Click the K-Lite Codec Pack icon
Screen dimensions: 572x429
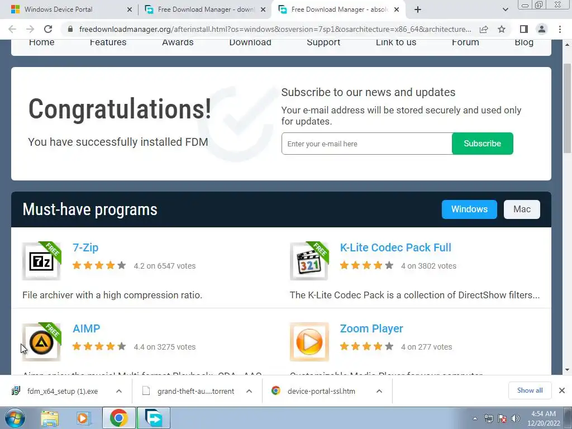(309, 261)
